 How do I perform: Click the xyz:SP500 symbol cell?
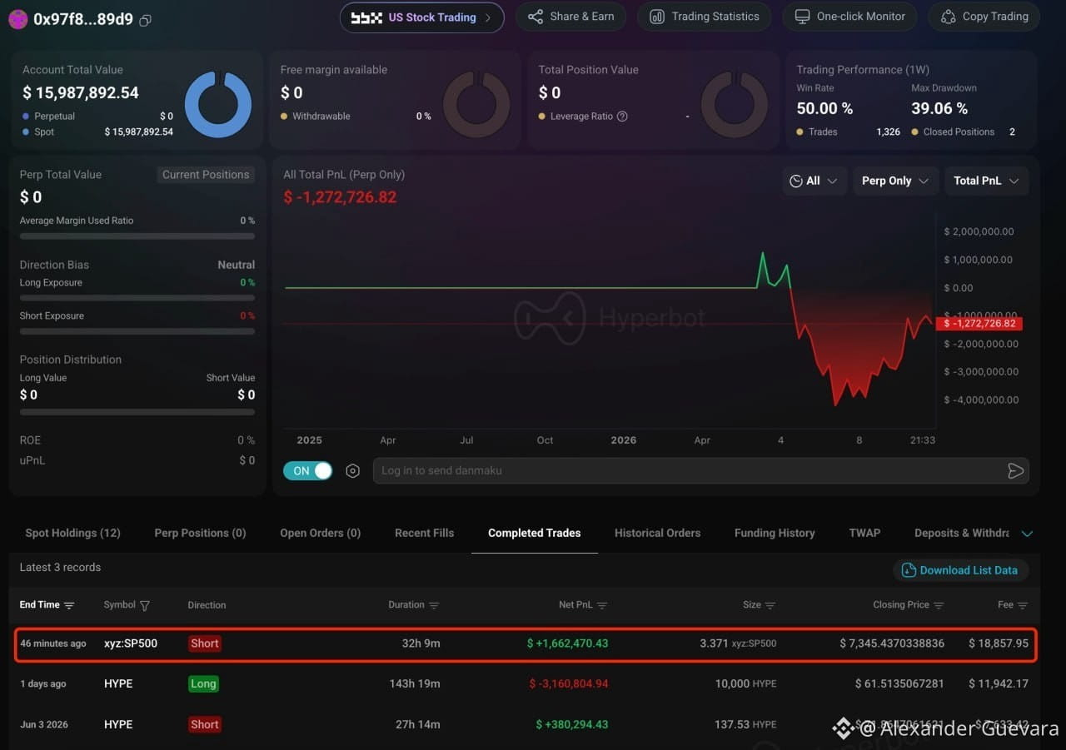pyautogui.click(x=131, y=643)
